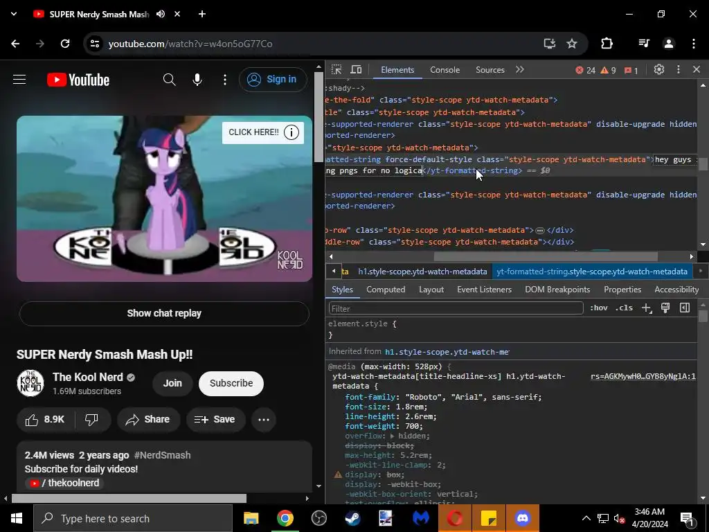Click the Windows taskbar search box
709x532 pixels.
click(x=133, y=518)
